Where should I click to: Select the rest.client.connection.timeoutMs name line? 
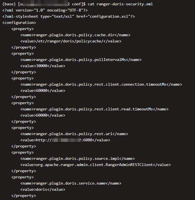click(x=101, y=85)
